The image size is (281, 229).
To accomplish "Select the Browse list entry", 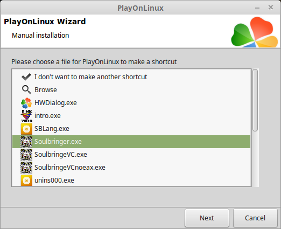I will tap(131, 89).
